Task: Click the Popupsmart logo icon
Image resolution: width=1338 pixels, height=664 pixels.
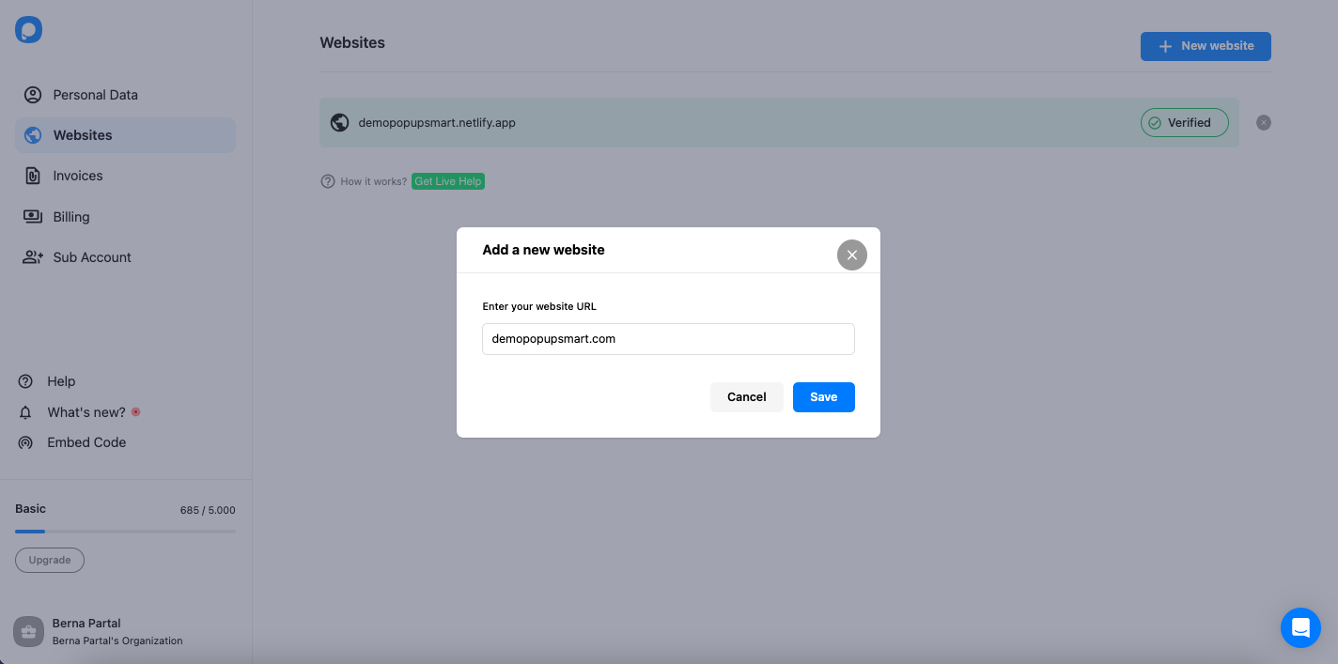Action: [29, 29]
